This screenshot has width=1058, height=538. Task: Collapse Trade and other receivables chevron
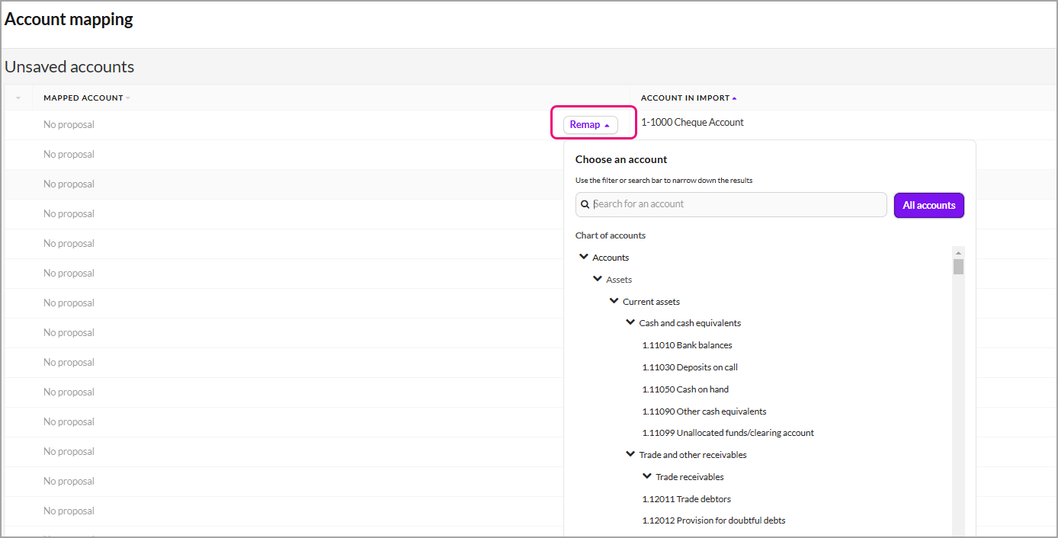630,455
